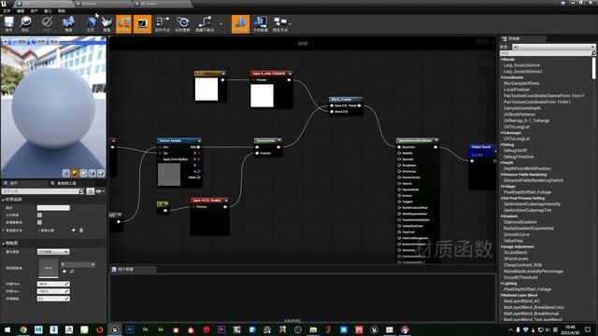The width and height of the screenshot is (598, 336).
Task: Toggle the highlighted Live Preview toolbar button
Action: 142,24
